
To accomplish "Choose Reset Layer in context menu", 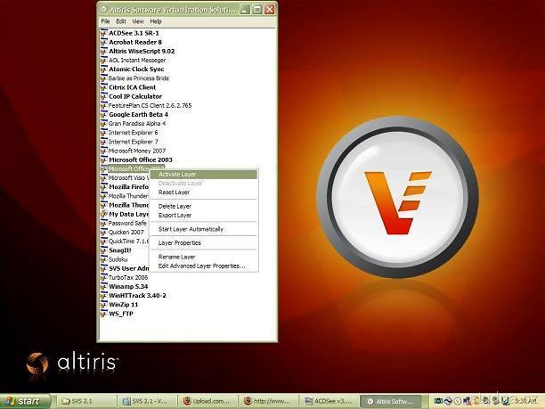I will [x=204, y=192].
